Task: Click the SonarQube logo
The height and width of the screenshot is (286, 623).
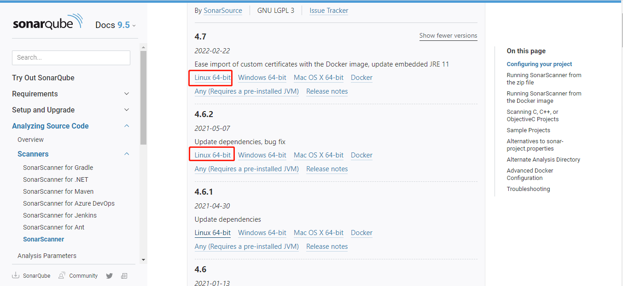Action: click(x=48, y=22)
